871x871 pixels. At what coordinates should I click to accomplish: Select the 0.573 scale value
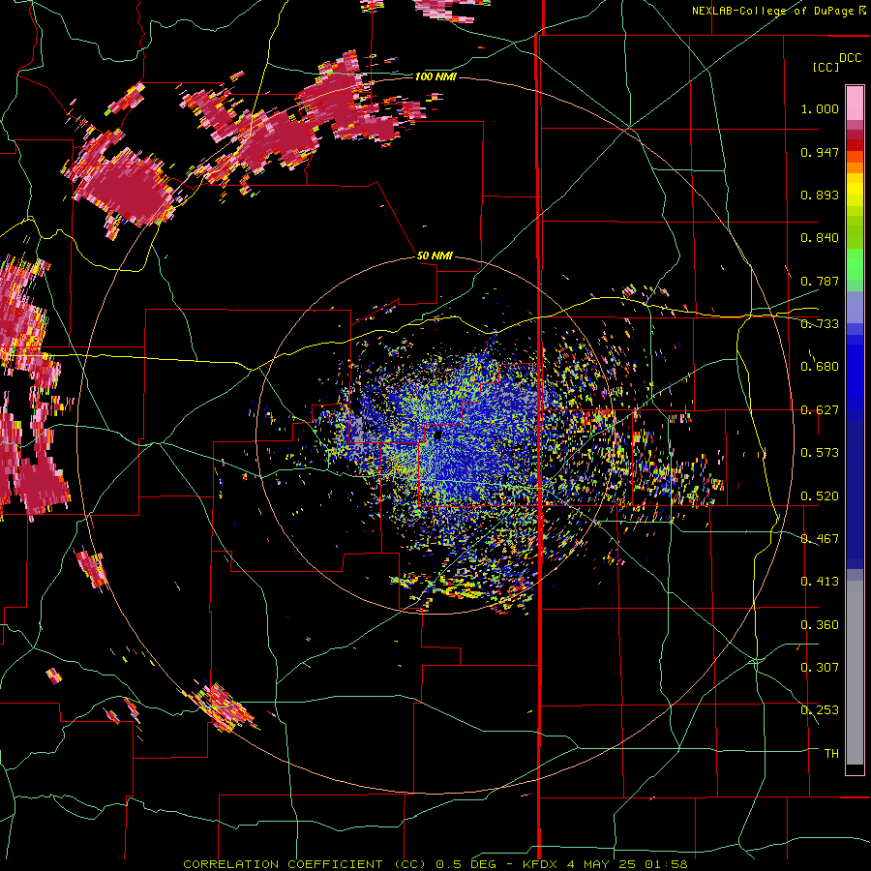pos(820,453)
